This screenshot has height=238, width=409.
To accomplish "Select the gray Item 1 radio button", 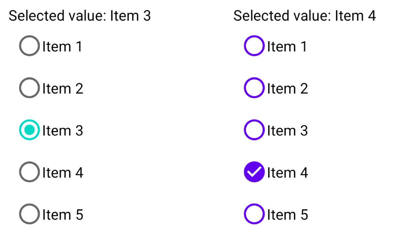I will pos(30,46).
